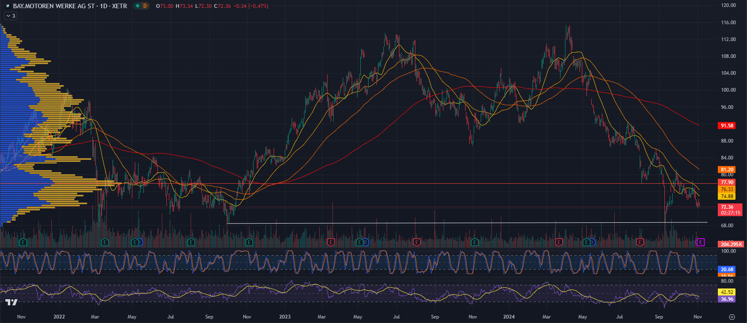This screenshot has width=747, height=323.
Task: Open red earnings E marker near August 2024
Action: (640, 242)
